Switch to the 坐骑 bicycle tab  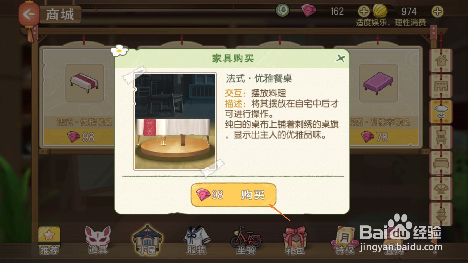point(246,240)
